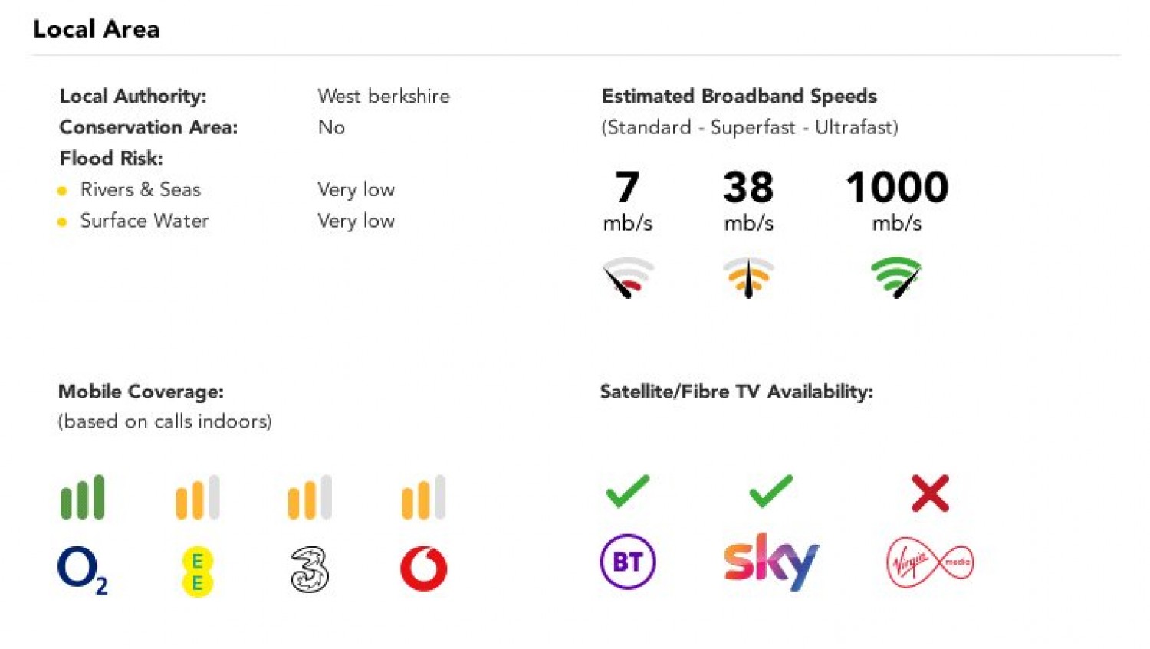Click the Virgin Media logo
The image size is (1150, 649).
coord(930,562)
